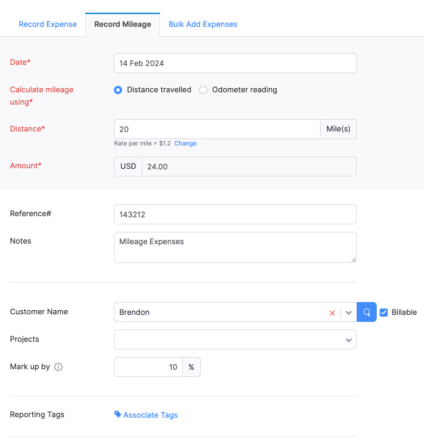Click inside the Notes text area

click(235, 247)
